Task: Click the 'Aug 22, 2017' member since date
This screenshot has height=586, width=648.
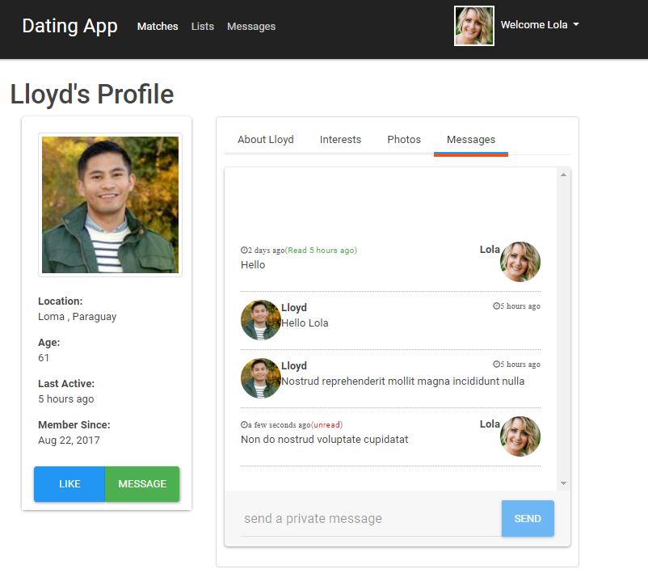Action: (x=69, y=440)
